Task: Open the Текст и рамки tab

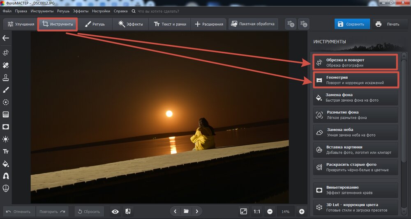Action: tap(170, 24)
